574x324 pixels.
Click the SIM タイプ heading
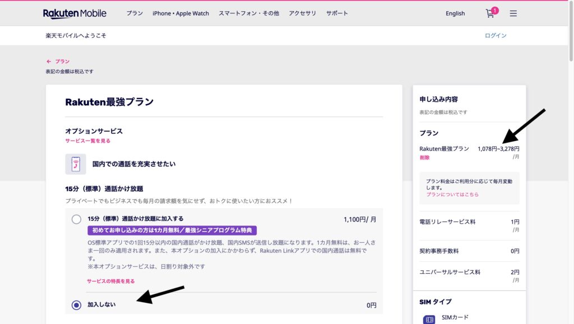click(436, 302)
